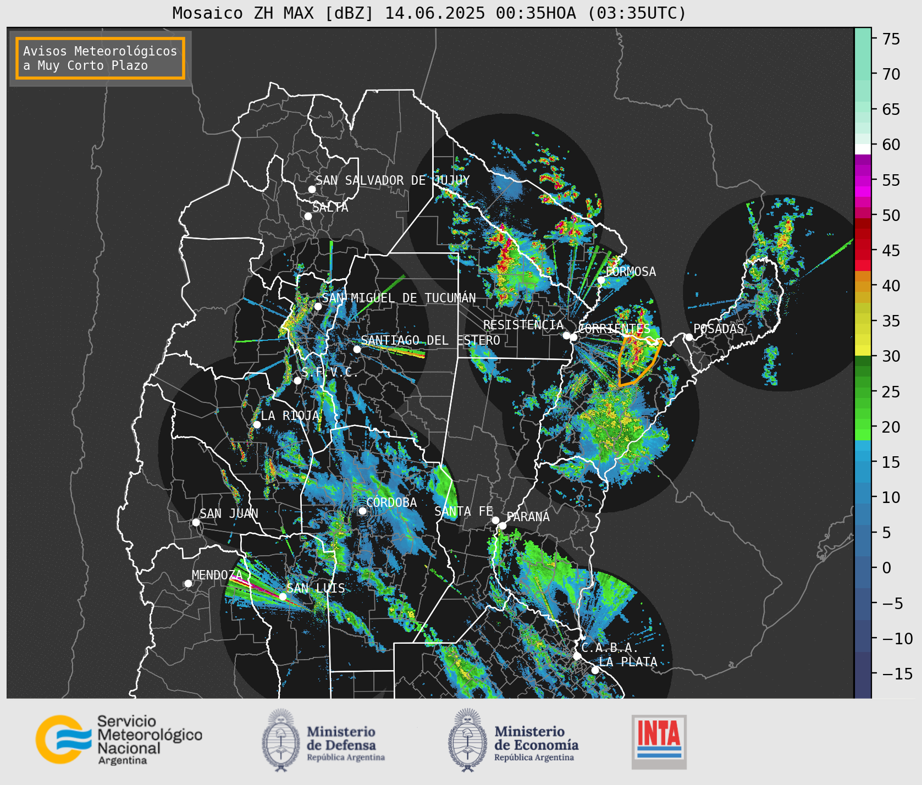
Task: Click the San Miguel de Tucumán marker
Action: pyautogui.click(x=317, y=306)
